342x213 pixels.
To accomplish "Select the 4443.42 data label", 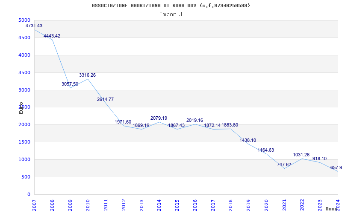I will coord(52,36).
